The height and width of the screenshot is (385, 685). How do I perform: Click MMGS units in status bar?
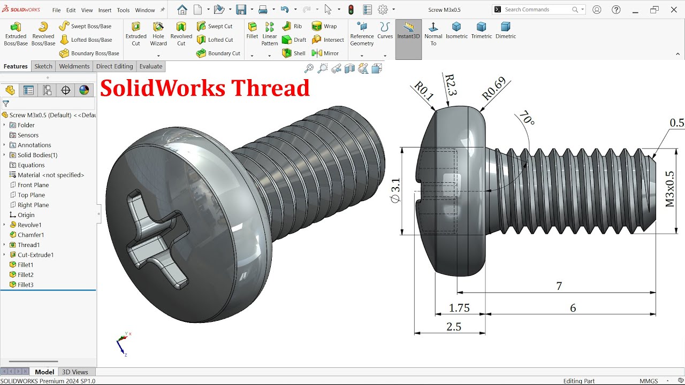(649, 381)
